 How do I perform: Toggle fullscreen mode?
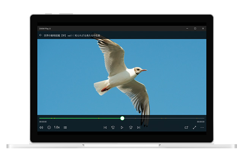click(194, 127)
